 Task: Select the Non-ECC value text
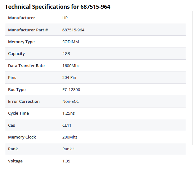(x=70, y=102)
